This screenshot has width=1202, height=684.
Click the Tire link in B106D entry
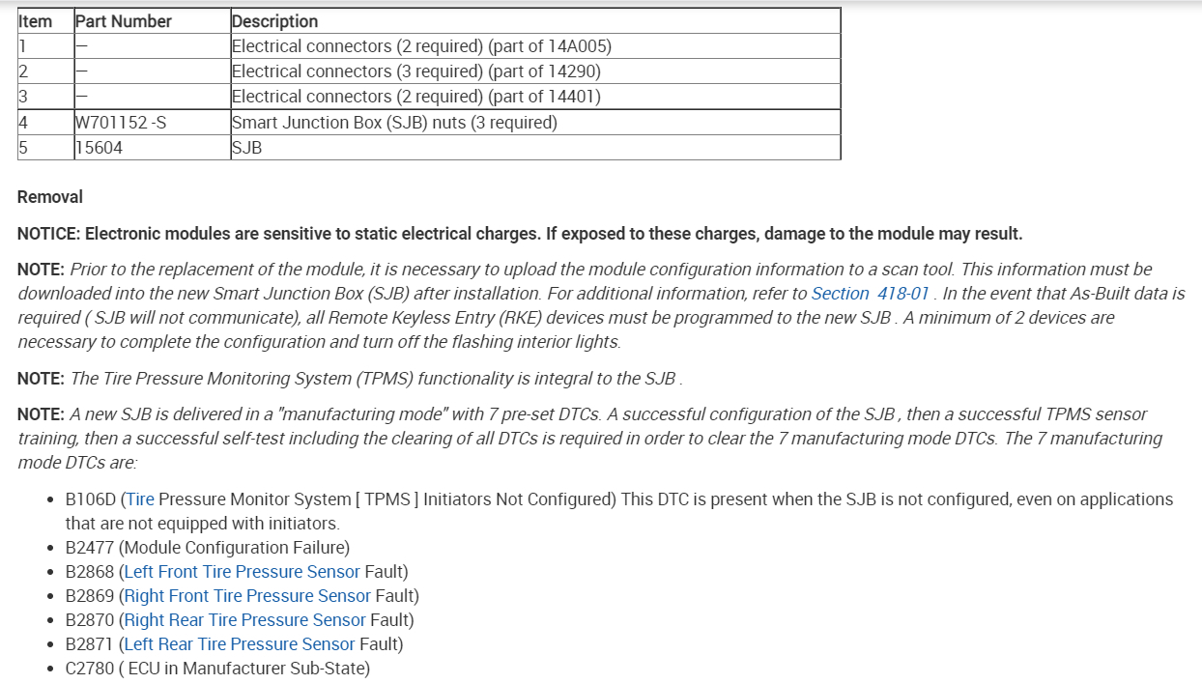click(140, 499)
